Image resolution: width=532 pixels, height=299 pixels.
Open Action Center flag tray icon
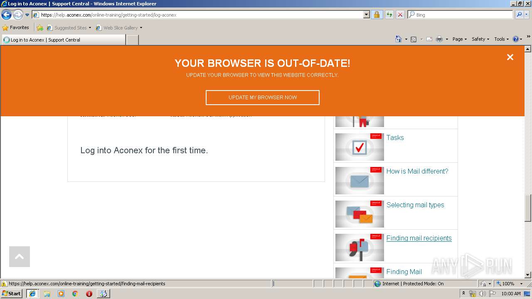pyautogui.click(x=493, y=294)
